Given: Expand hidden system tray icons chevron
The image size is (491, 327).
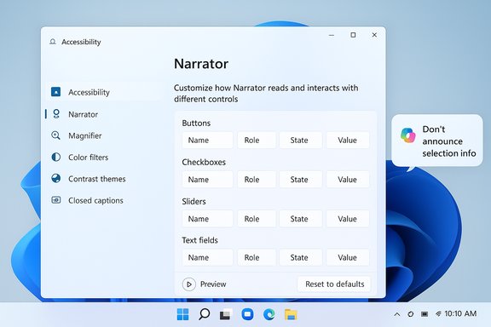Looking at the screenshot, I should point(397,314).
